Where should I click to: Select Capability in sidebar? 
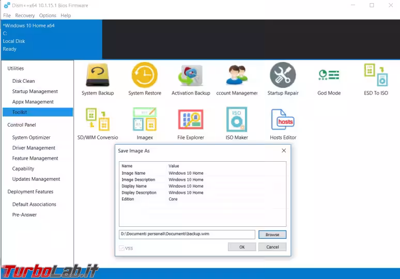23,169
